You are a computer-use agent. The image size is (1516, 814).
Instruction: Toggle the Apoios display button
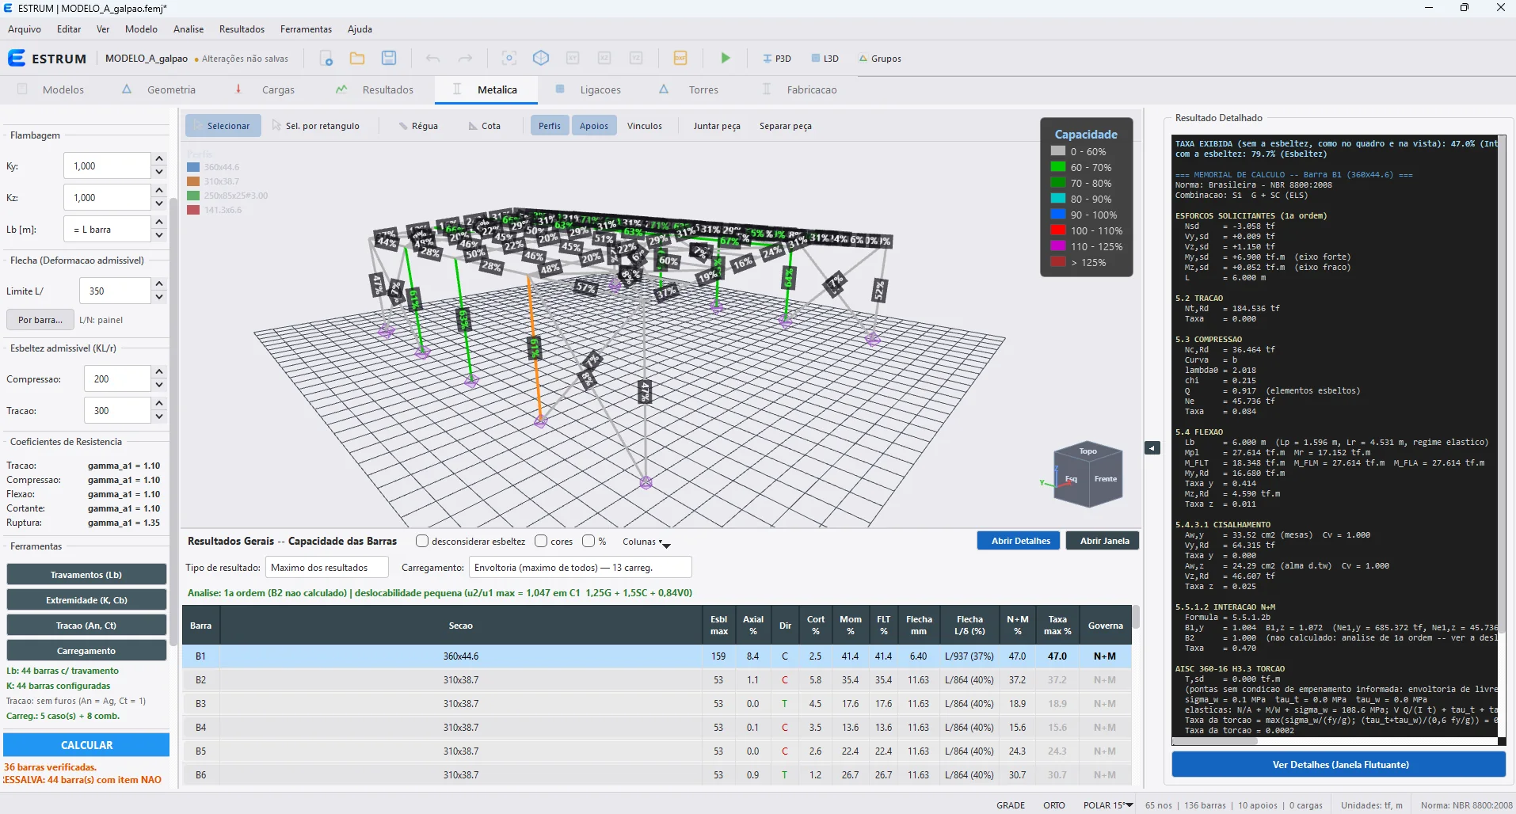[594, 126]
